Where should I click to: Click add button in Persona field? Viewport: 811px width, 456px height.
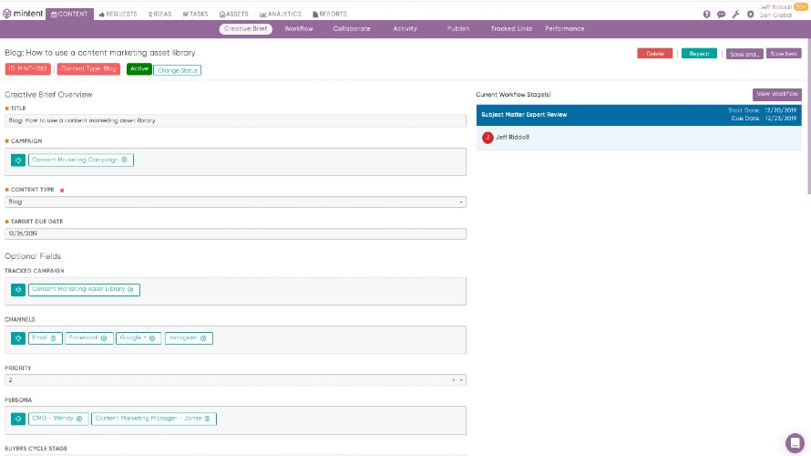click(x=18, y=419)
